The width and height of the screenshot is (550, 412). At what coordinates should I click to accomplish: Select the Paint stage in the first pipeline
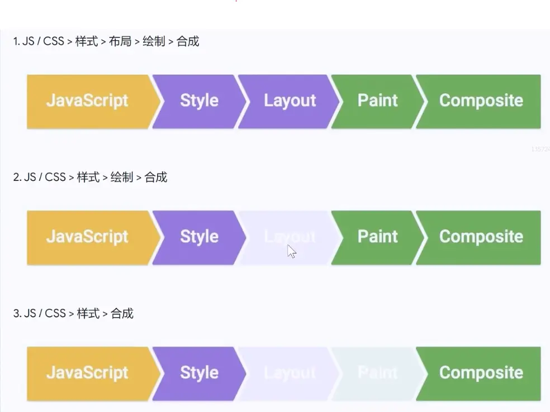(377, 101)
